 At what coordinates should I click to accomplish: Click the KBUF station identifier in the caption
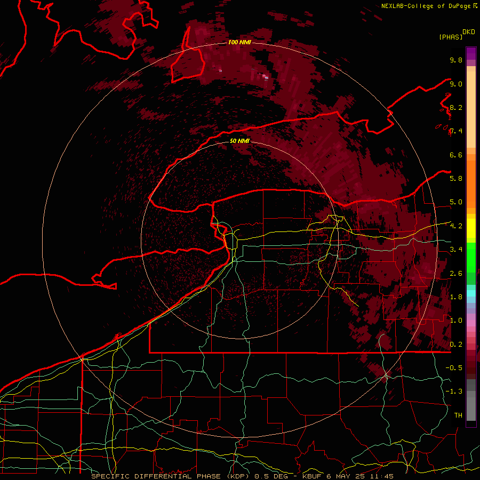point(313,476)
